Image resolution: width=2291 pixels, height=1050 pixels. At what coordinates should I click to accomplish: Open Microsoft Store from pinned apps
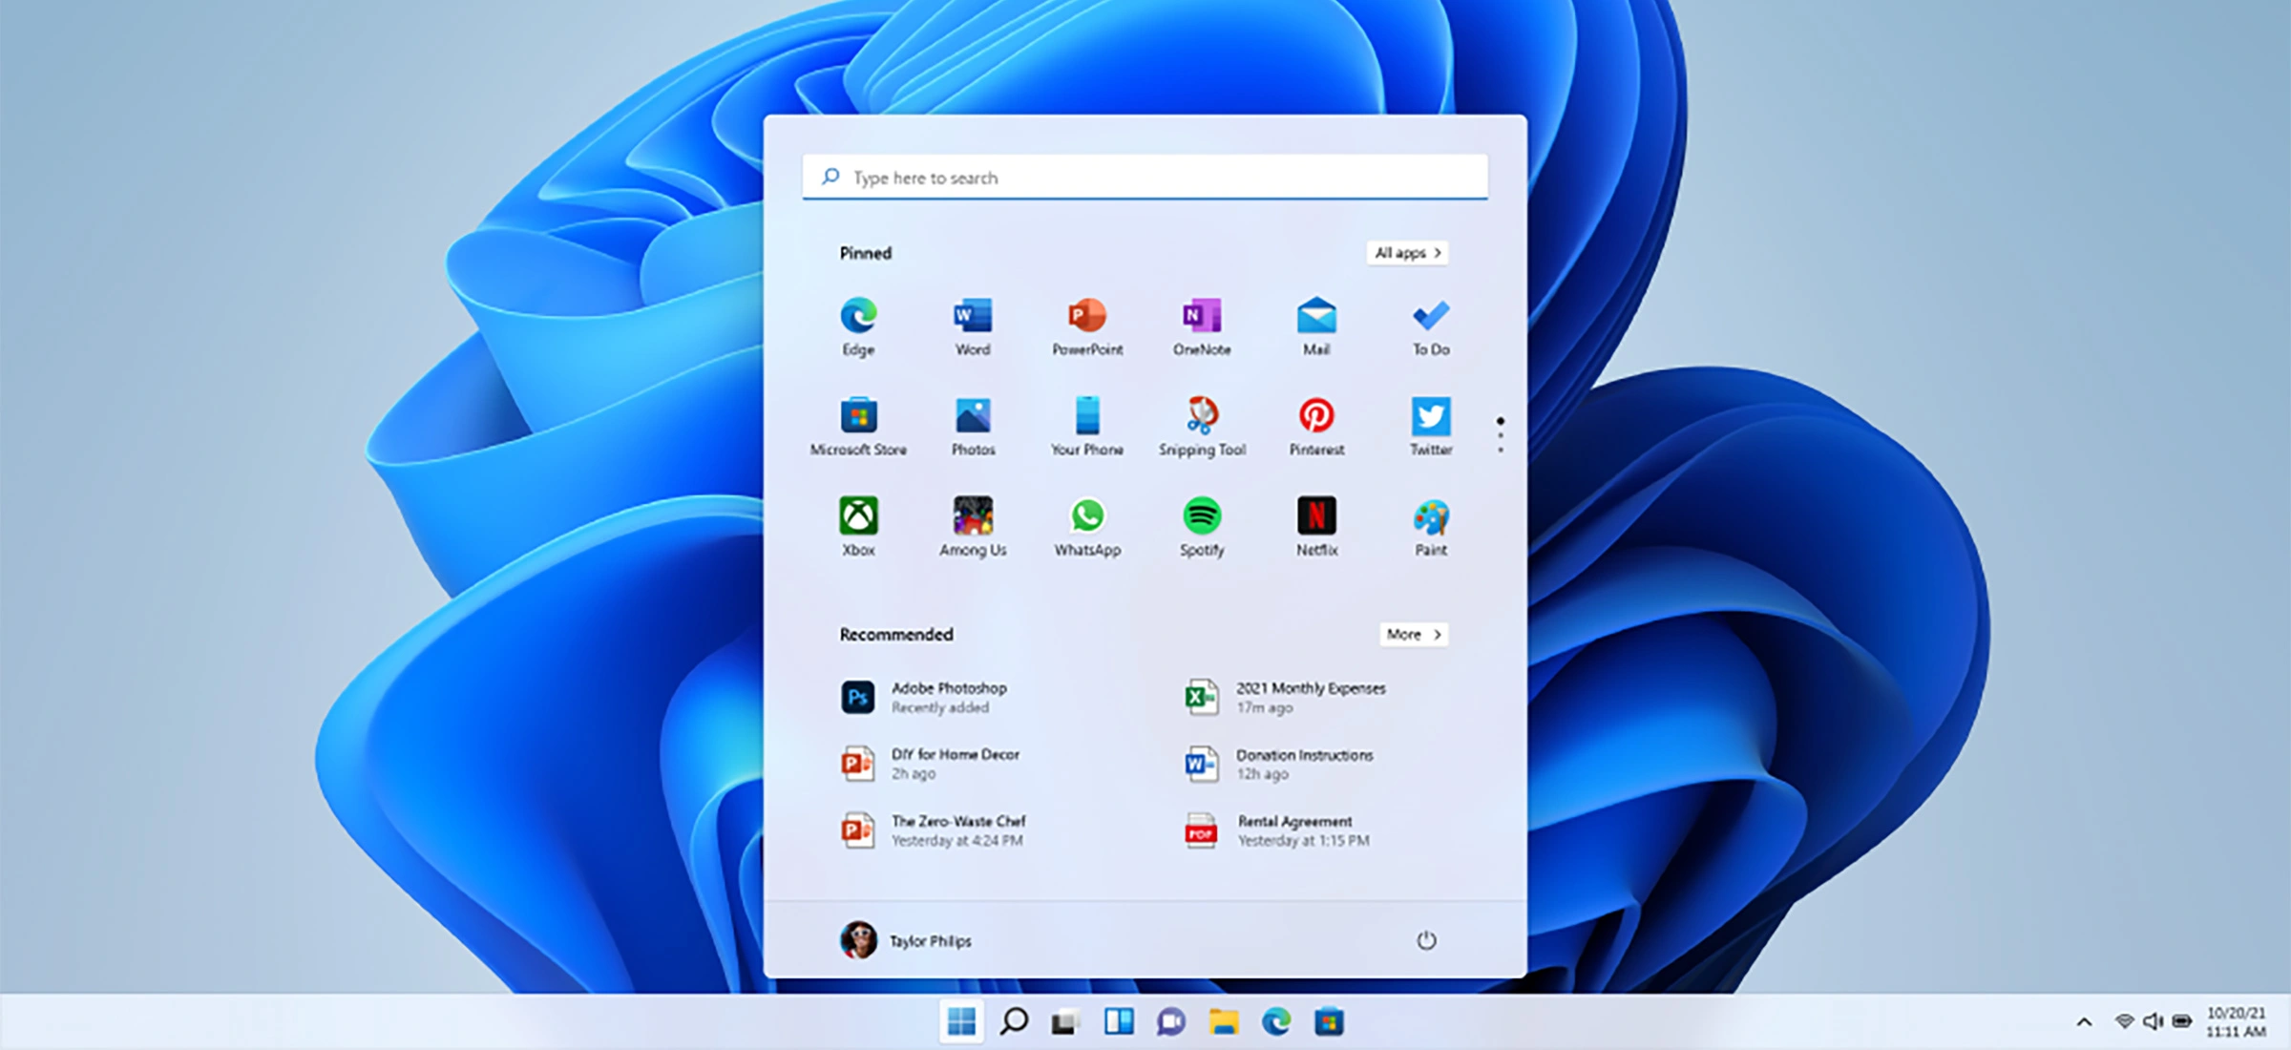[858, 427]
